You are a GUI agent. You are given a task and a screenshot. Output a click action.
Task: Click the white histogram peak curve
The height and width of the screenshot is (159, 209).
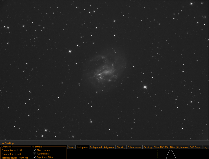coord(171,150)
